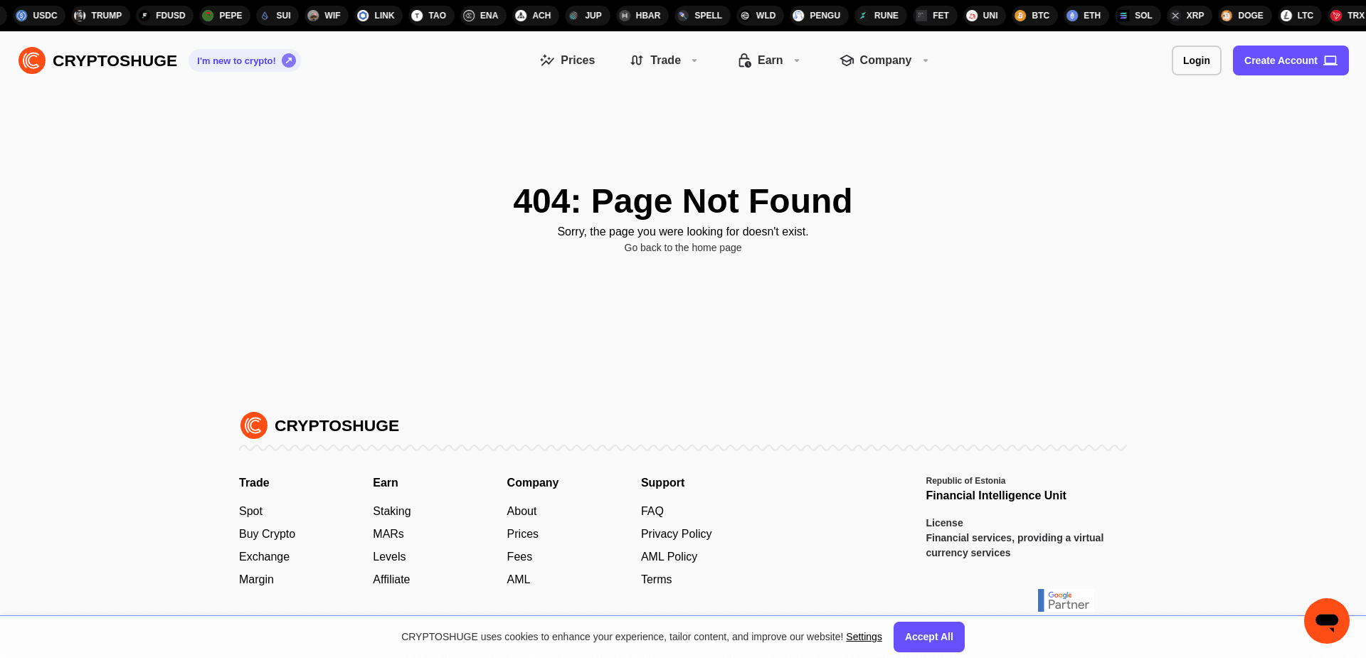
Task: Select the ETH coin icon in the ticker
Action: coord(1071,15)
